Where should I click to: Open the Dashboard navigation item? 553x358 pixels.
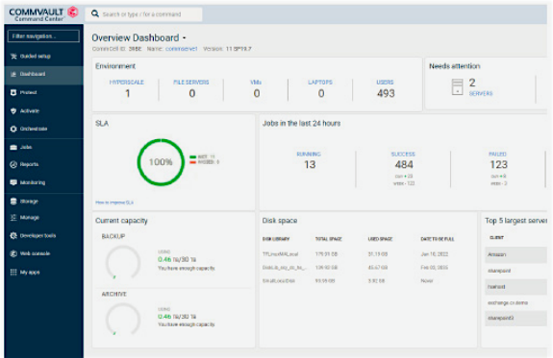pyautogui.click(x=43, y=74)
